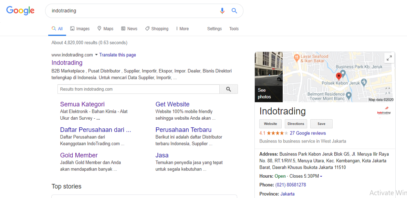Click the voice search microphone icon
This screenshot has height=198, width=407.
click(x=222, y=11)
